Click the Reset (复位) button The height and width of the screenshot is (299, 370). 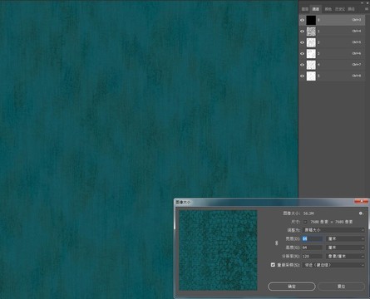pyautogui.click(x=341, y=287)
